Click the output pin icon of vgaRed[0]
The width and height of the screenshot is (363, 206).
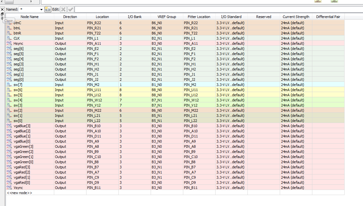9,182
